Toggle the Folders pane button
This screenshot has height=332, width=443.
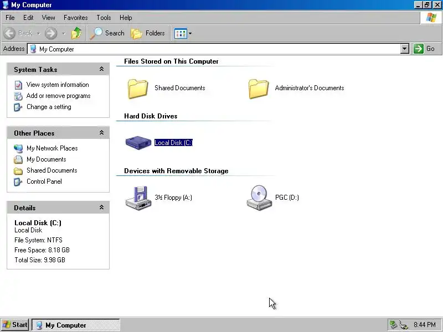tap(148, 33)
